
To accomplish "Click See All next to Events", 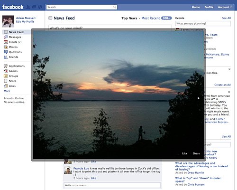I will 227,18.
